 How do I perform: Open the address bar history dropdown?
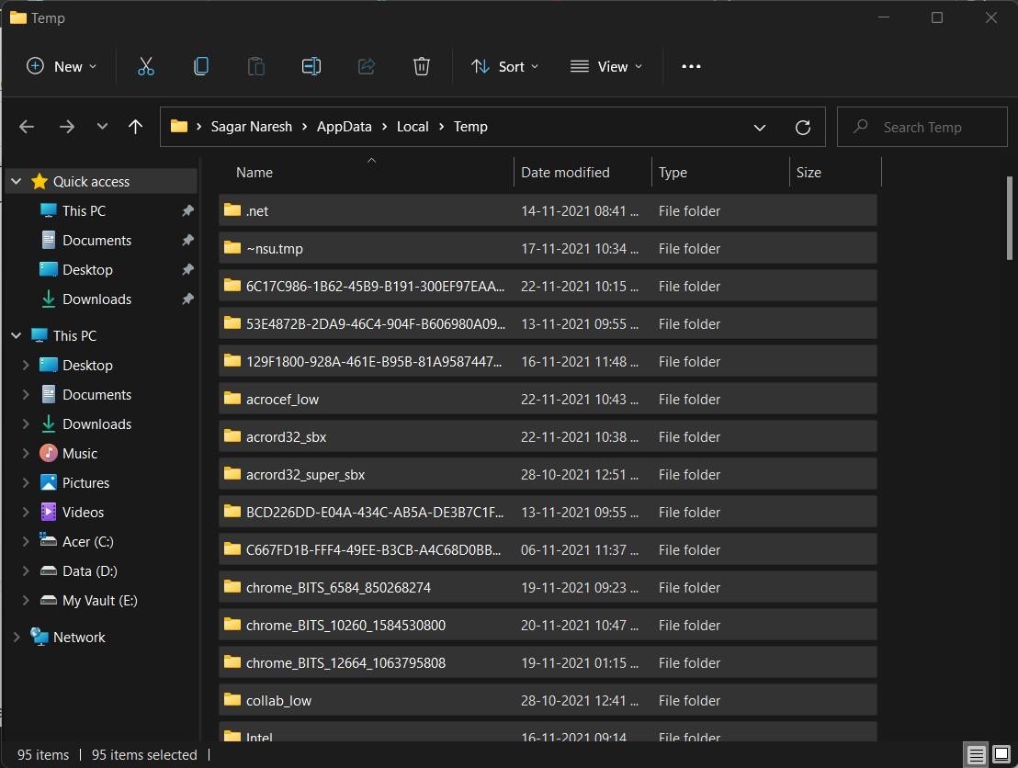[x=760, y=127]
